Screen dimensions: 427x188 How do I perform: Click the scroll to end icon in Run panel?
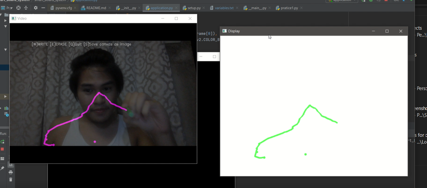pos(11,165)
